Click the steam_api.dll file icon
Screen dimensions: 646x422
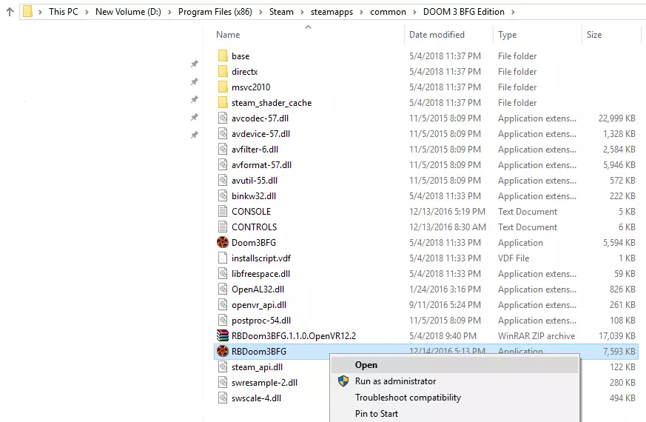click(x=223, y=366)
